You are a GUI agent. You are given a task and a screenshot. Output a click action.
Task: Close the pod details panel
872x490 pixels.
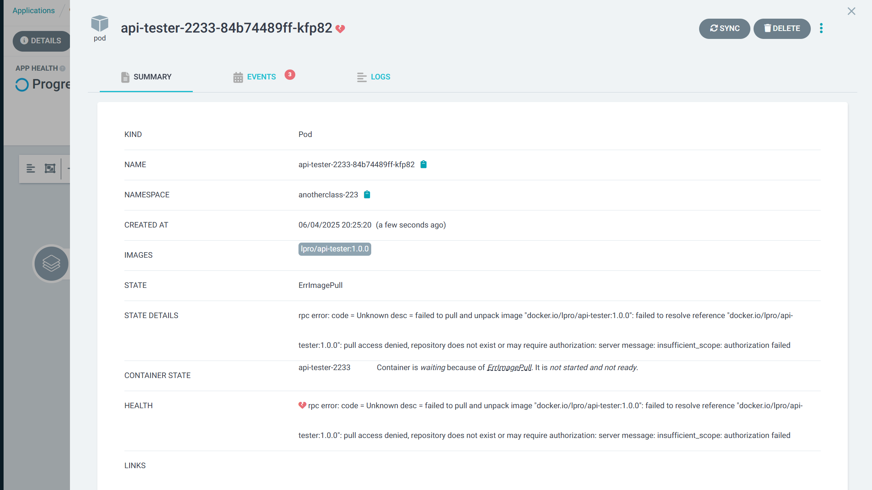pyautogui.click(x=851, y=11)
